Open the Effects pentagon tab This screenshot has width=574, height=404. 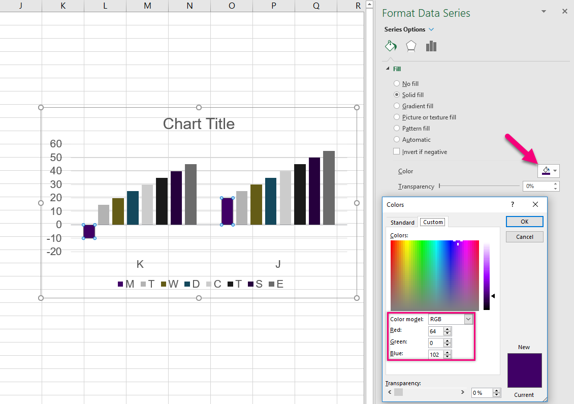point(411,46)
